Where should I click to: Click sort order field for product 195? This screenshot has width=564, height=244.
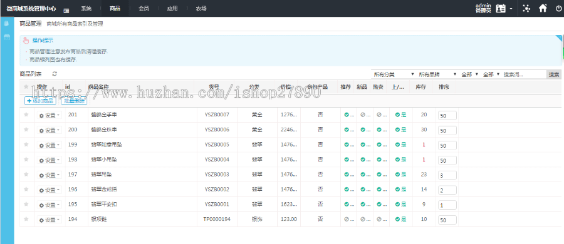(x=447, y=205)
